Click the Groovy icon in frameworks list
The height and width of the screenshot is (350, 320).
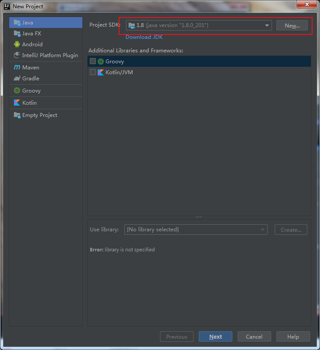click(101, 62)
